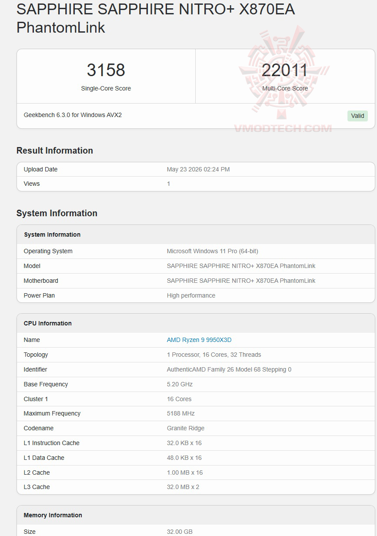This screenshot has width=377, height=536.
Task: Click the Power Plan label
Action: [x=39, y=295]
